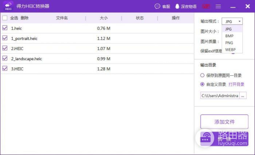Screen dimensions: 255x155
Task: Click the QQ bell icon 深夜物语
Action: coord(186,6)
